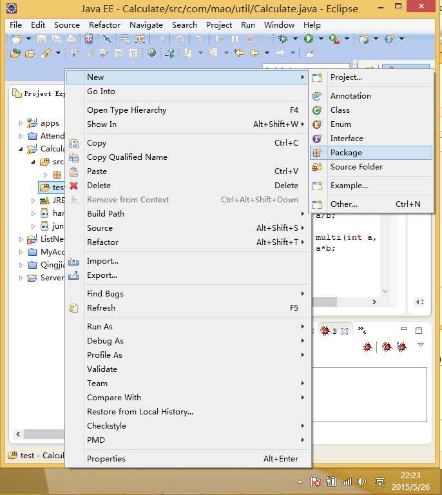
Task: Open the Refactor menu in menu bar
Action: point(104,25)
